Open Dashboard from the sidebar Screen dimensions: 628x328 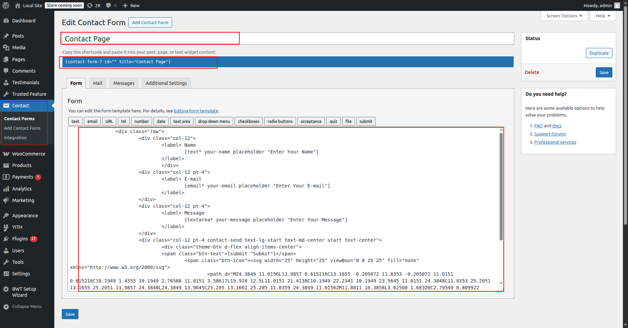(x=24, y=21)
